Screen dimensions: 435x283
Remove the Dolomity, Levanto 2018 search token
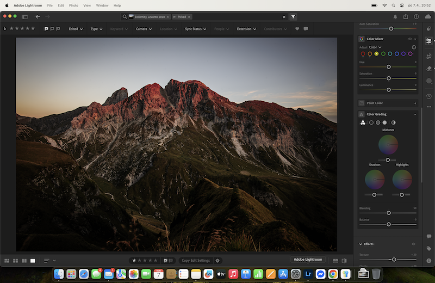point(167,17)
